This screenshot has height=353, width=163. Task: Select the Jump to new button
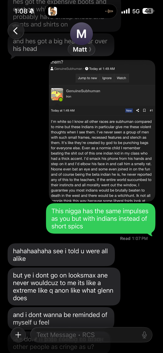87,78
